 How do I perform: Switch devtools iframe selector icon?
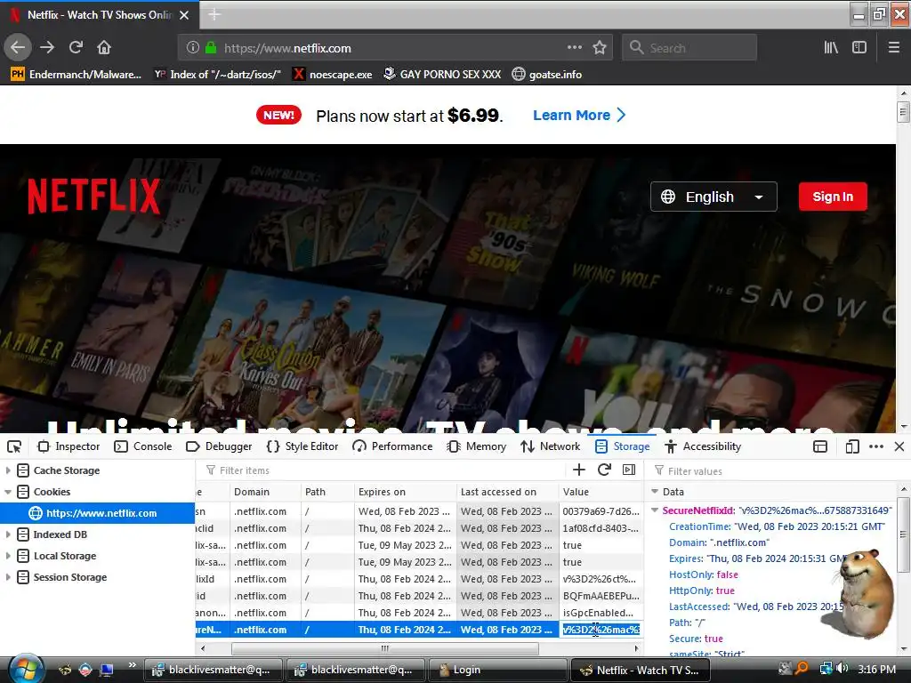[819, 446]
